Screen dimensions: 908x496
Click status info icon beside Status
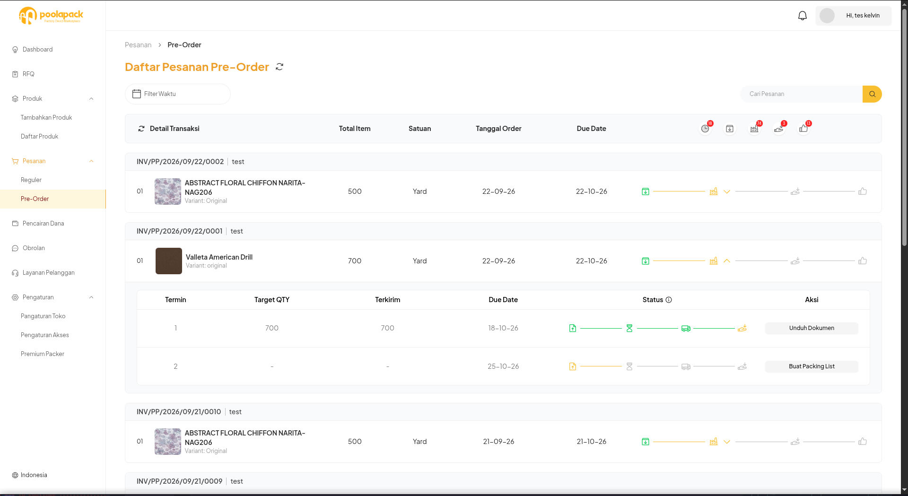[669, 300]
